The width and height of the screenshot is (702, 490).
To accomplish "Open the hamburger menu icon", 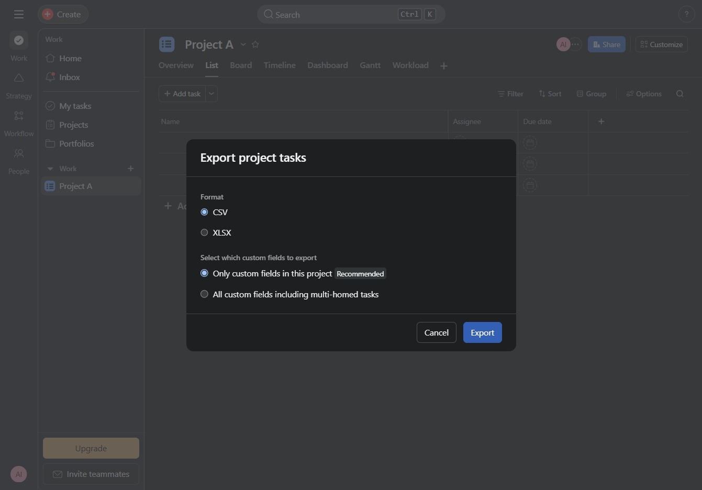I will pos(19,14).
